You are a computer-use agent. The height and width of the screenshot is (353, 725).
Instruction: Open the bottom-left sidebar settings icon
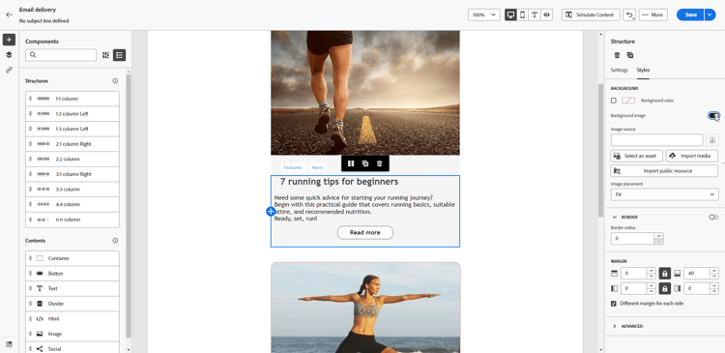9,344
